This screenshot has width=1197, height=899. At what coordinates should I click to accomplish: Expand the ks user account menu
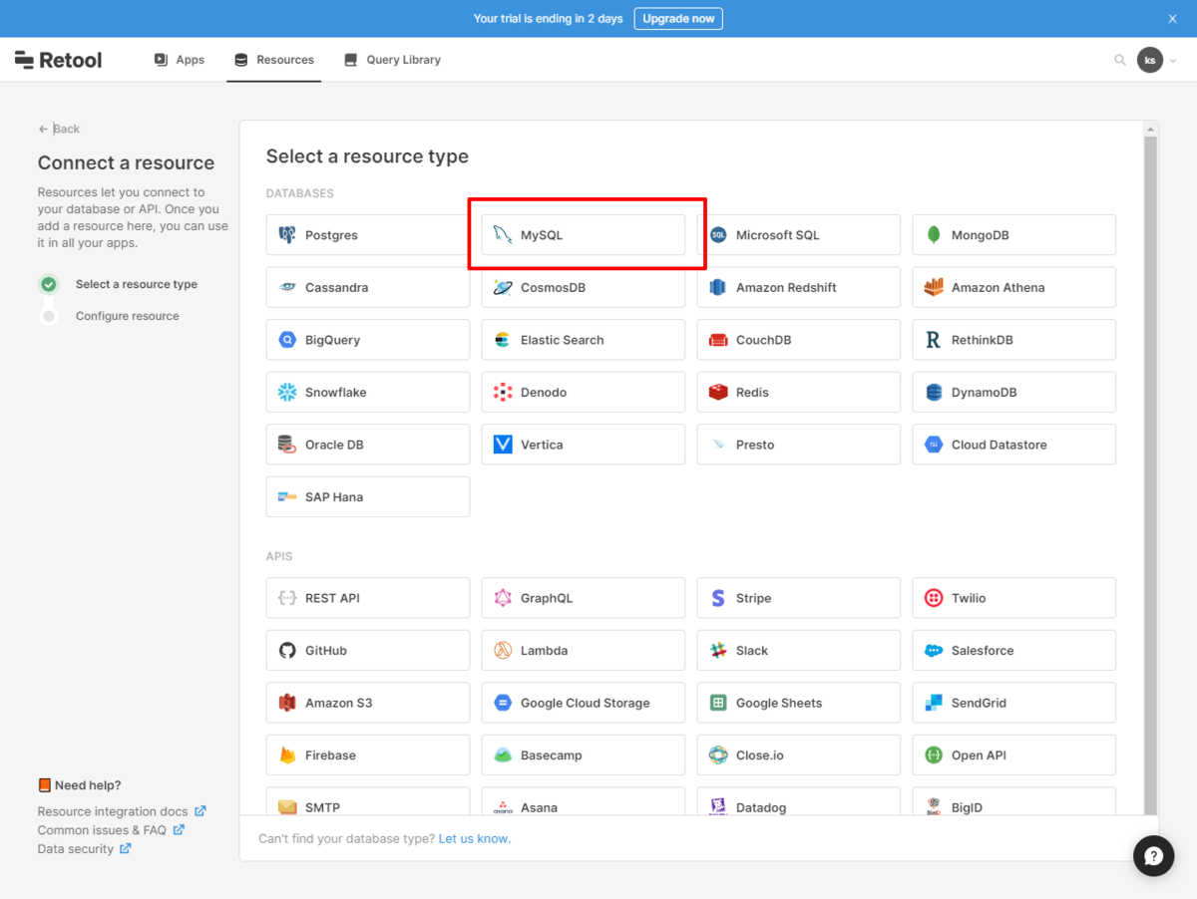point(1157,60)
